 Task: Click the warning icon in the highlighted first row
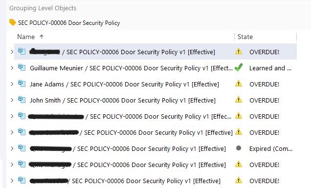coord(239,51)
